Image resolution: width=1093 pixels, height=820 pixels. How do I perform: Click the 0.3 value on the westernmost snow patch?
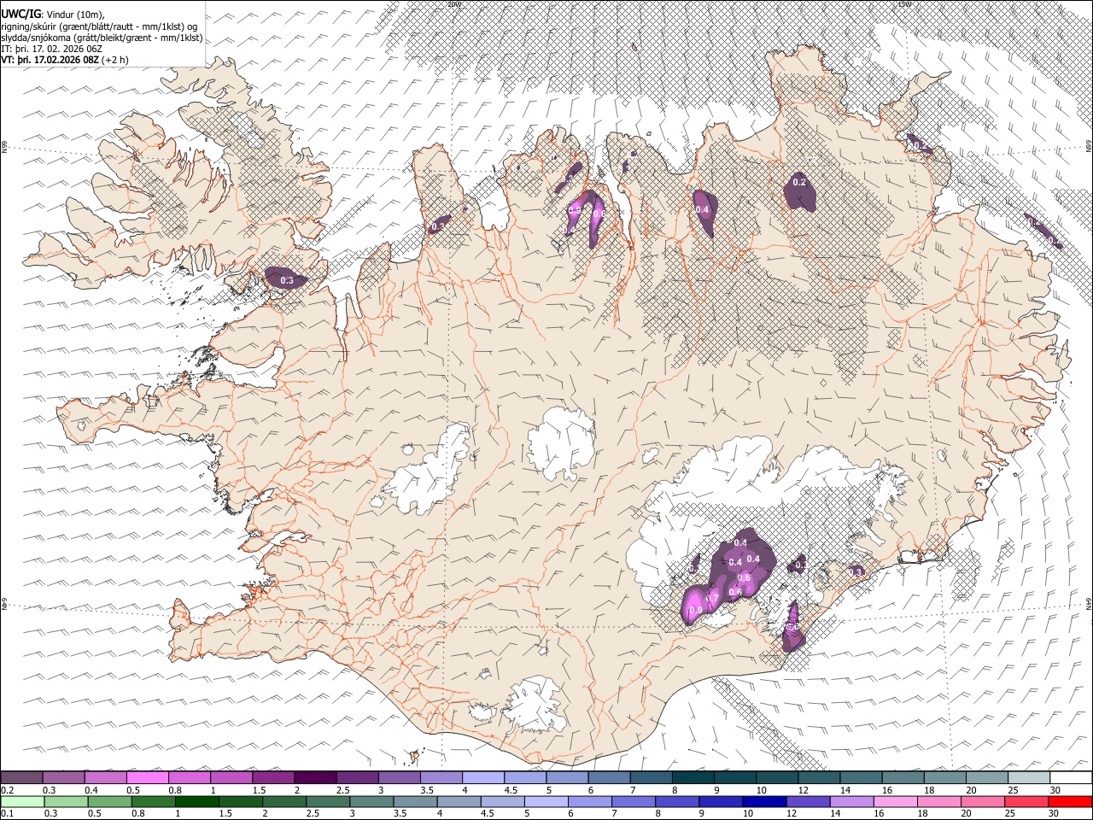(287, 280)
